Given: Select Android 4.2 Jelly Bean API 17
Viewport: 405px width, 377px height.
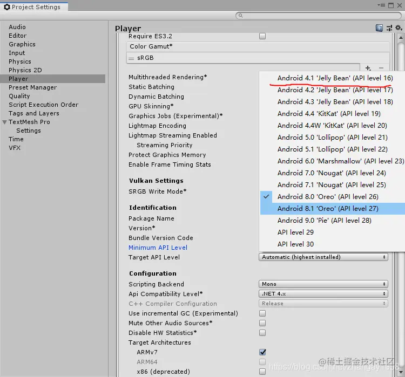Looking at the screenshot, I should click(333, 90).
